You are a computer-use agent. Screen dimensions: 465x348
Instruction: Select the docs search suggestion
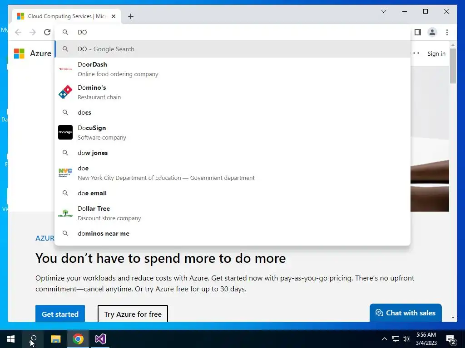tap(232, 112)
